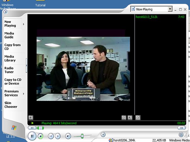Viewport: 190px width, 142px height.
Task: Click the resize grip at the player corner
Action: (x=185, y=135)
